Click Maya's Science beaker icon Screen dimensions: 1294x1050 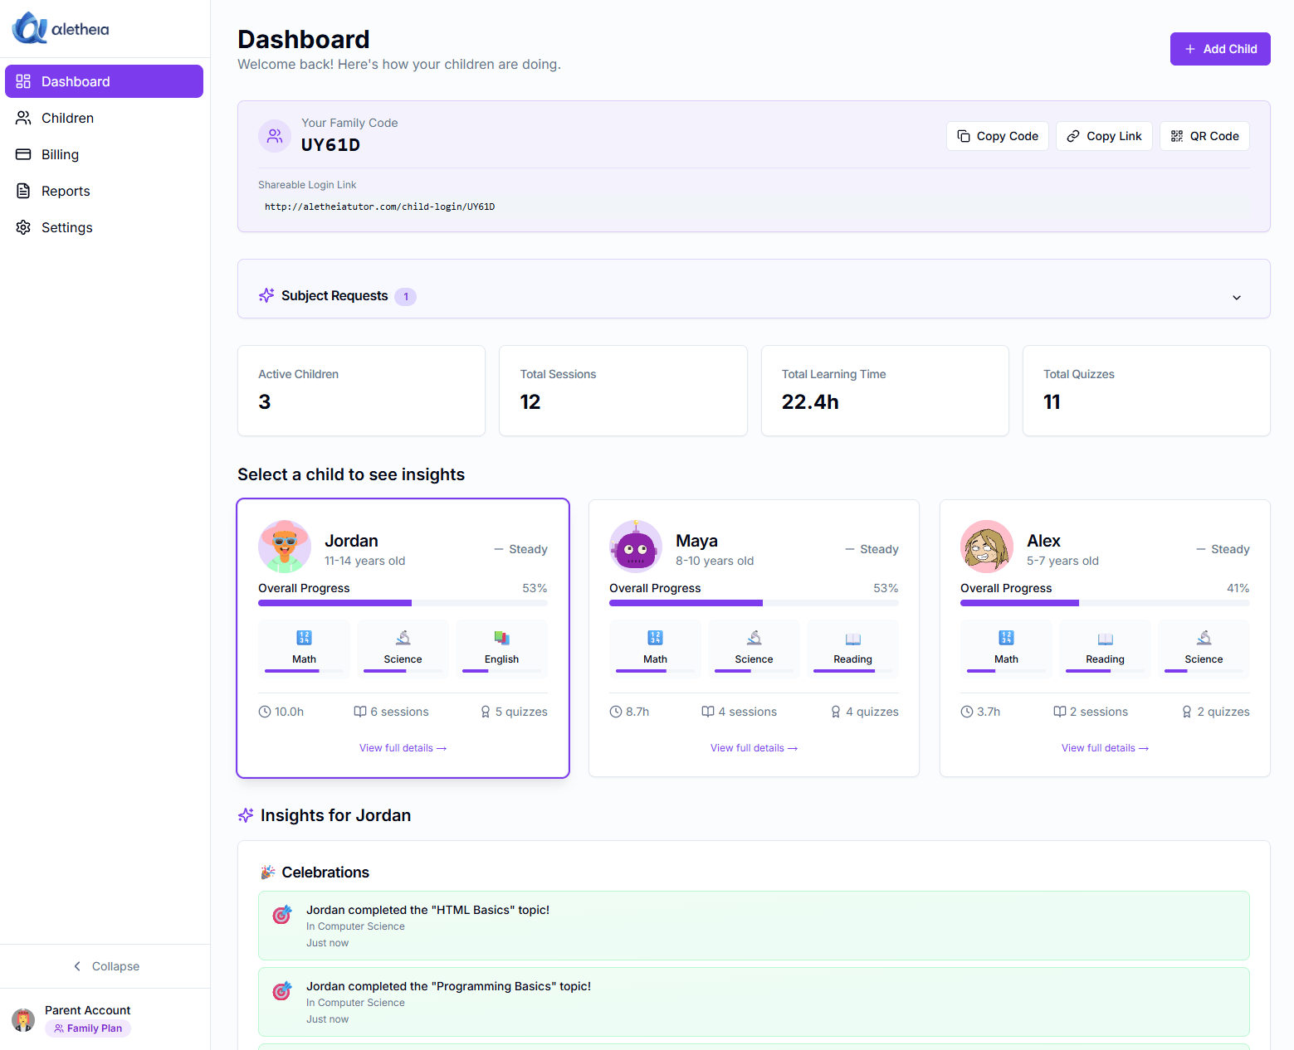[x=754, y=638]
